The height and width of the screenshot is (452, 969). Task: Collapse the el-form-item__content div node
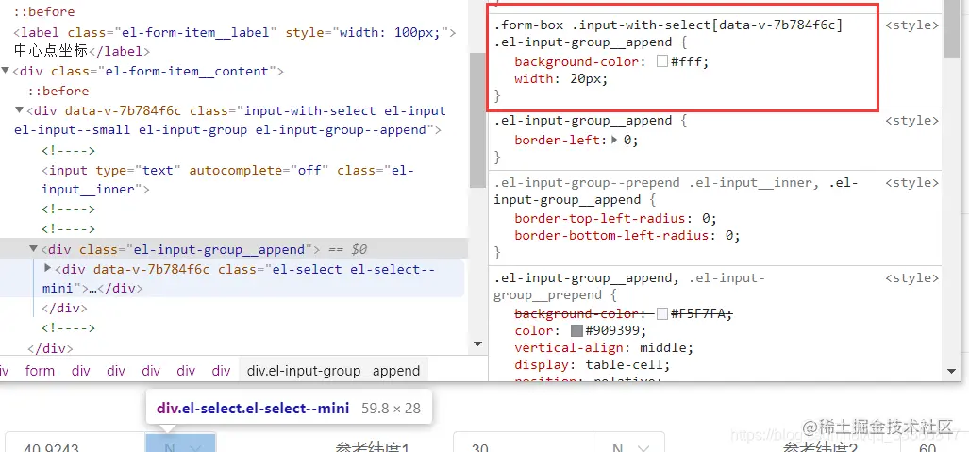[6, 71]
